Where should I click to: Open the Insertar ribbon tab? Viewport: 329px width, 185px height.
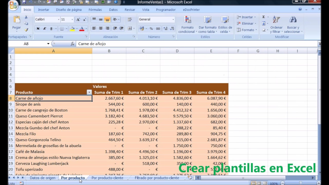click(x=44, y=10)
